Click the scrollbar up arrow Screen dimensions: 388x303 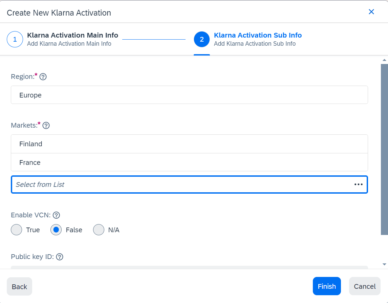point(384,60)
